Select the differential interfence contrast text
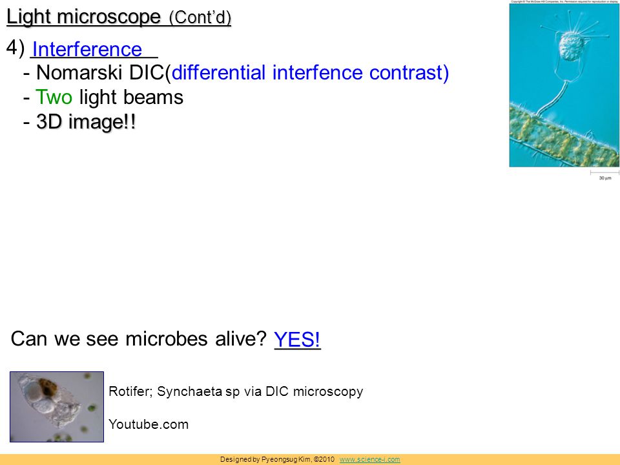Image resolution: width=620 pixels, height=465 pixels. (x=310, y=73)
